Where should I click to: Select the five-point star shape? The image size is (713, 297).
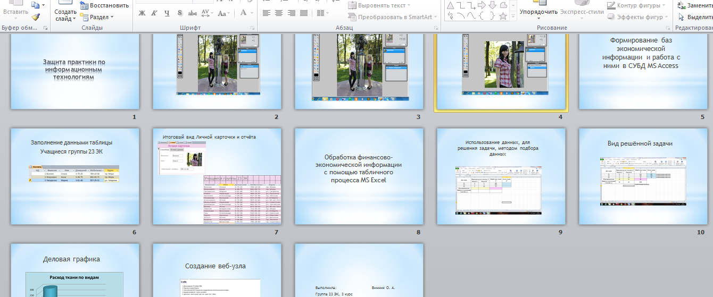coord(503,16)
